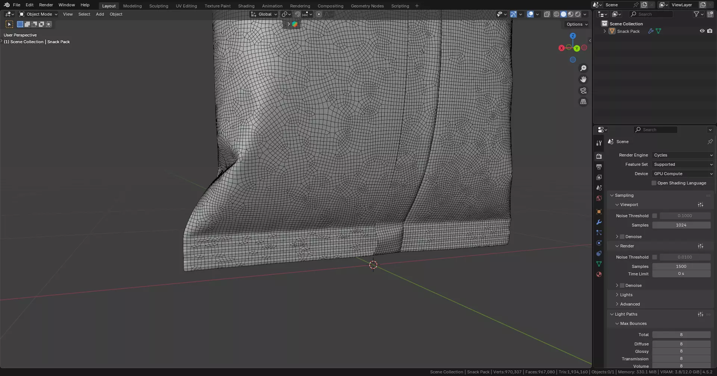Open Viewport sampling presets icon
The width and height of the screenshot is (717, 376).
701,205
